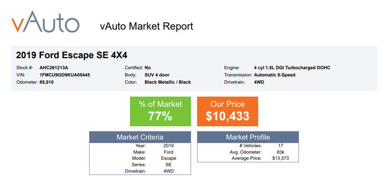Click the Make value Ford
The image size is (387, 178).
coord(169,152)
